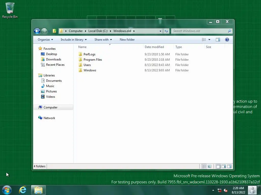Open the Pictures library
The image size is (261, 195).
51,91
